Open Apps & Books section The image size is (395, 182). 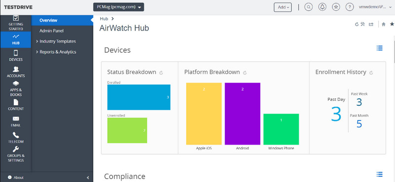click(x=16, y=89)
